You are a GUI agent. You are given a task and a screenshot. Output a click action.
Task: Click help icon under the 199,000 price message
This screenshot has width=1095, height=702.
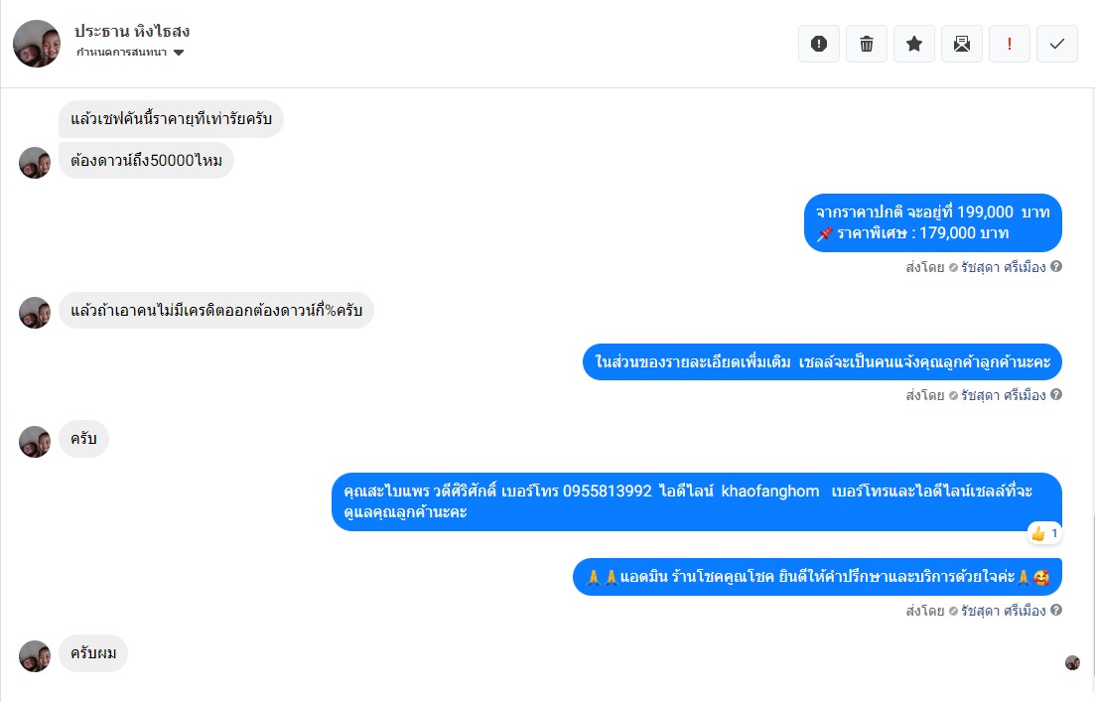click(x=1057, y=267)
